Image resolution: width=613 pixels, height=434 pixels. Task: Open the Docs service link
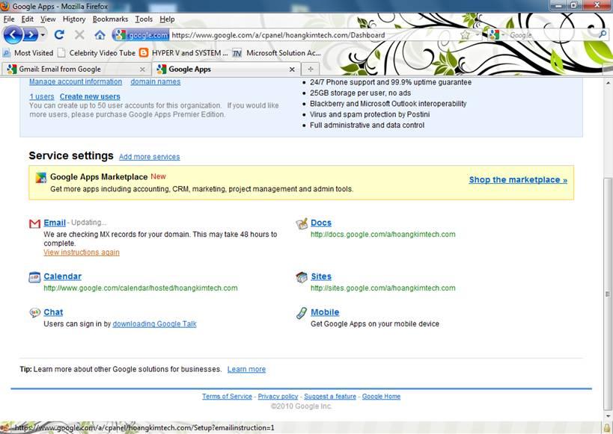321,223
